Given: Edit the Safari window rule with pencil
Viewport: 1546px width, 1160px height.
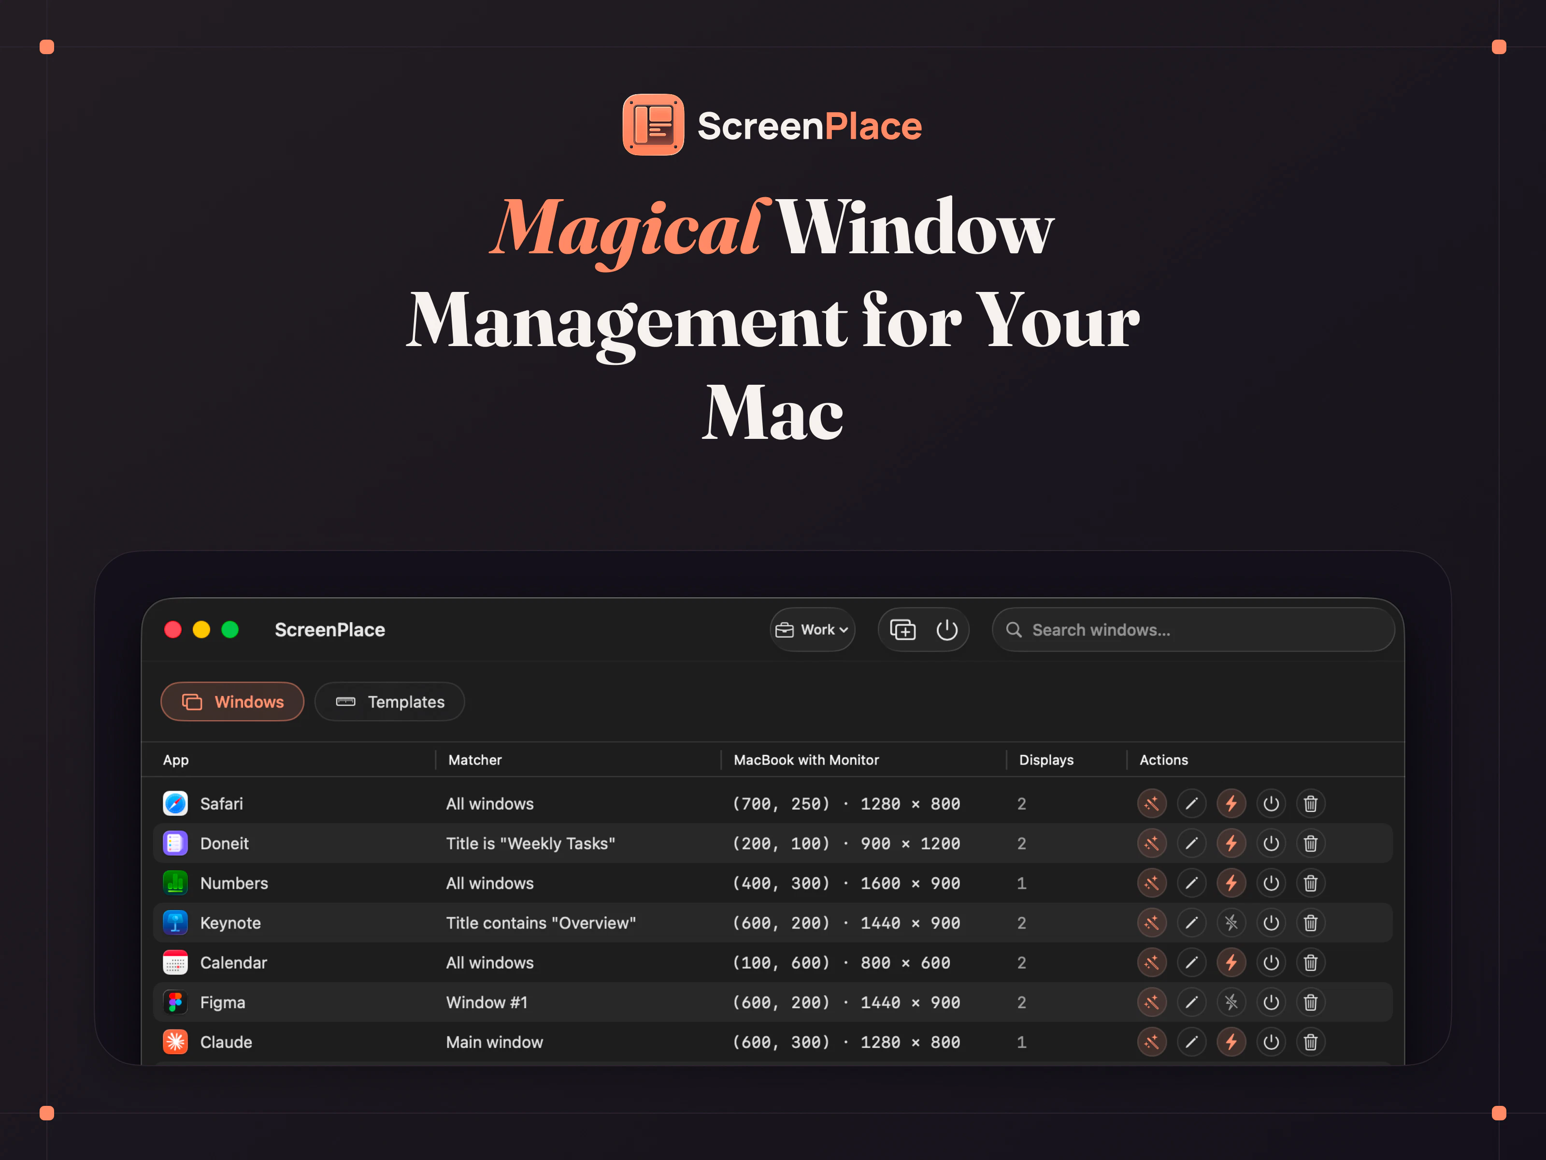Looking at the screenshot, I should 1192,803.
